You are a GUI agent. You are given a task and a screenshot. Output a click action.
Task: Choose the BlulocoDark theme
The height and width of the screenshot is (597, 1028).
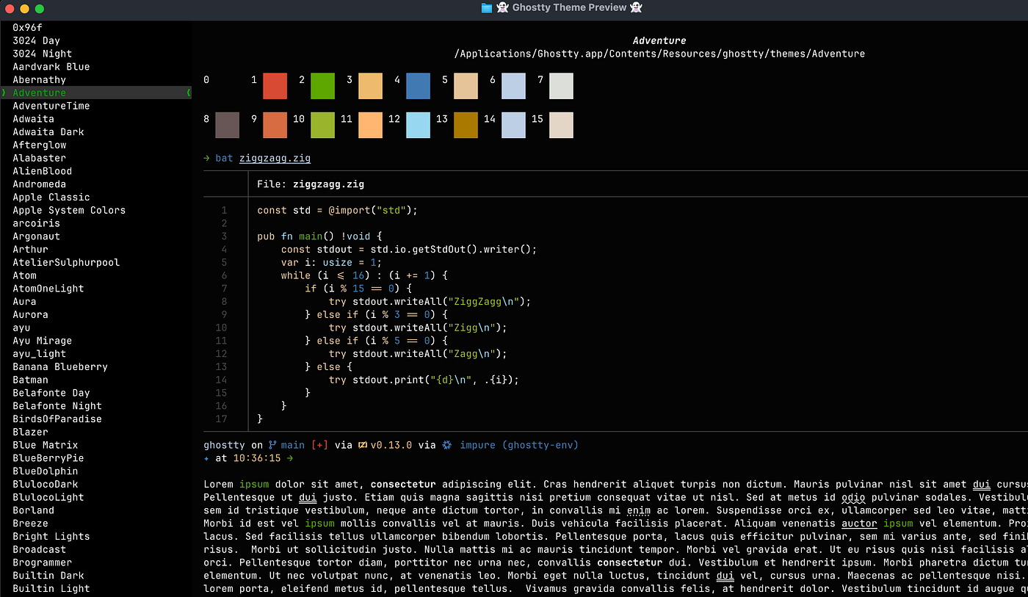[x=45, y=484]
